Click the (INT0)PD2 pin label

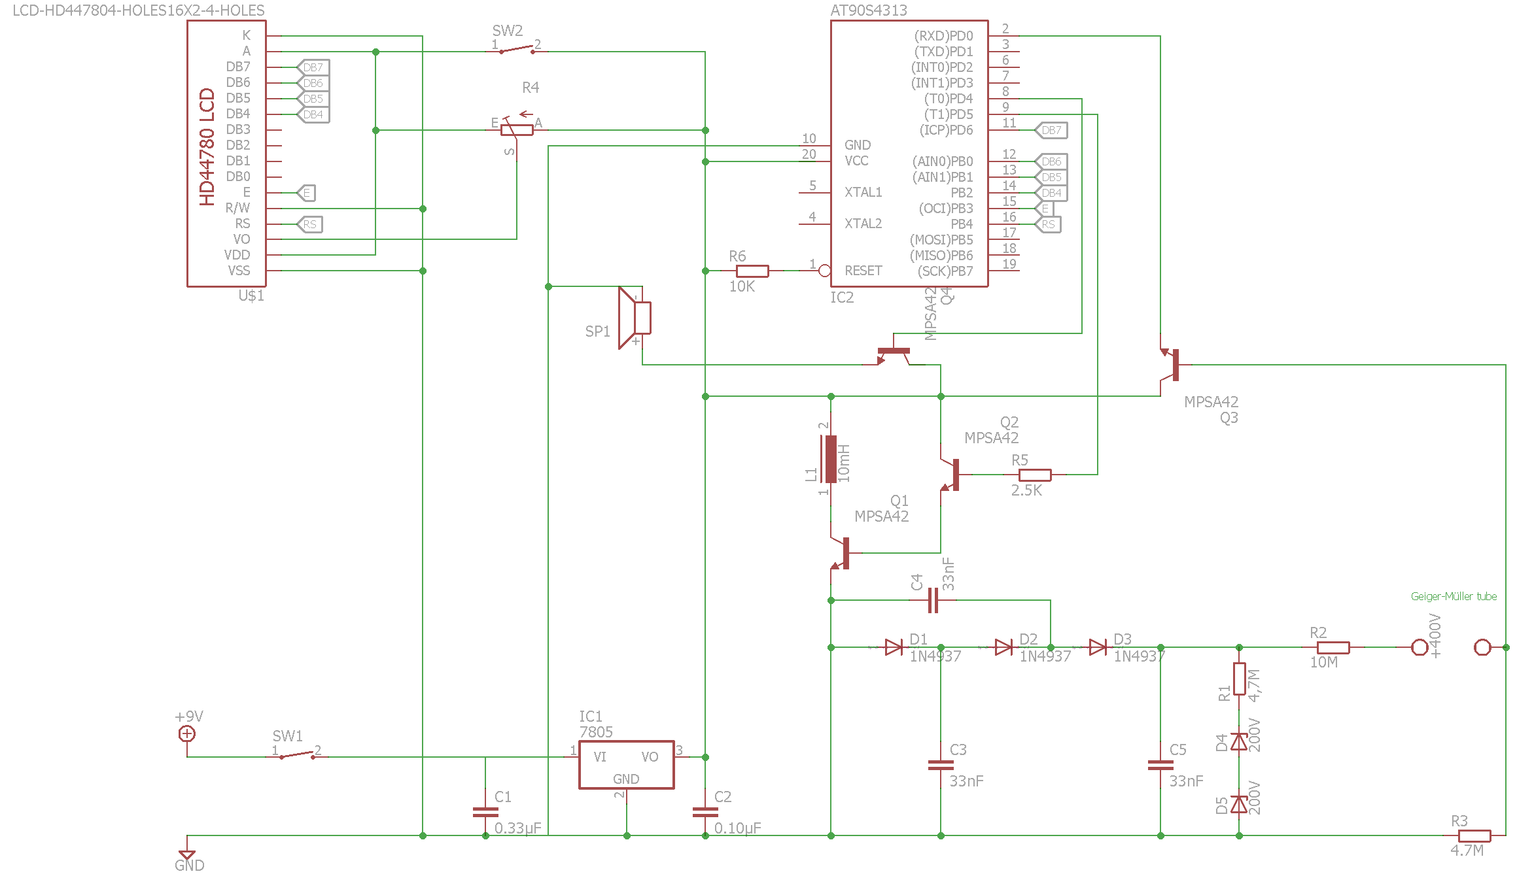click(x=942, y=67)
